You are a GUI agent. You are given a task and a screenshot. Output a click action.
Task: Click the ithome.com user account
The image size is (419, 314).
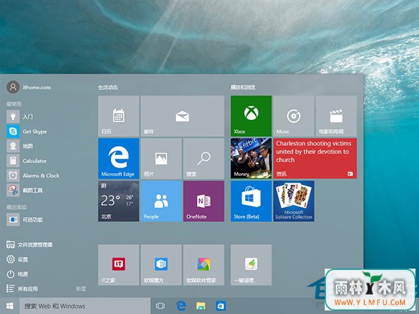pyautogui.click(x=29, y=87)
